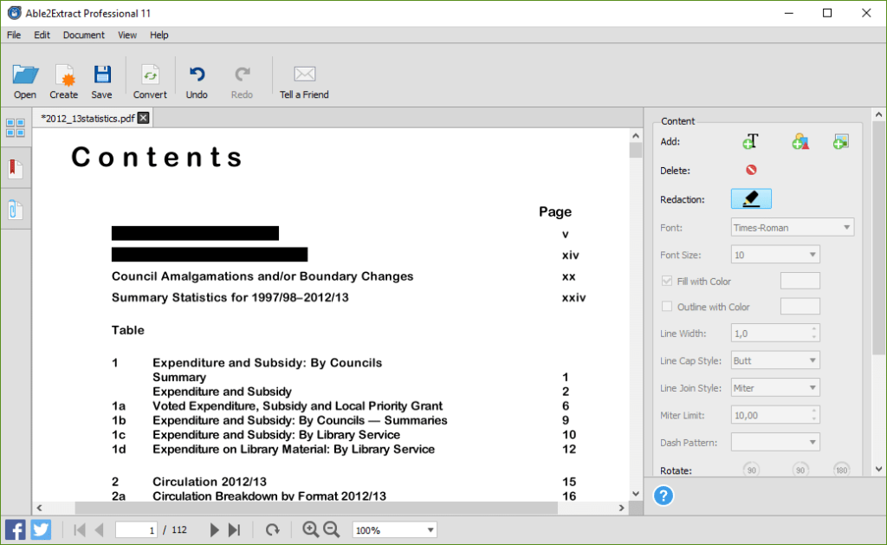Screen dimensions: 887x545
Task: Start a PDF conversion with Convert
Action: point(149,80)
